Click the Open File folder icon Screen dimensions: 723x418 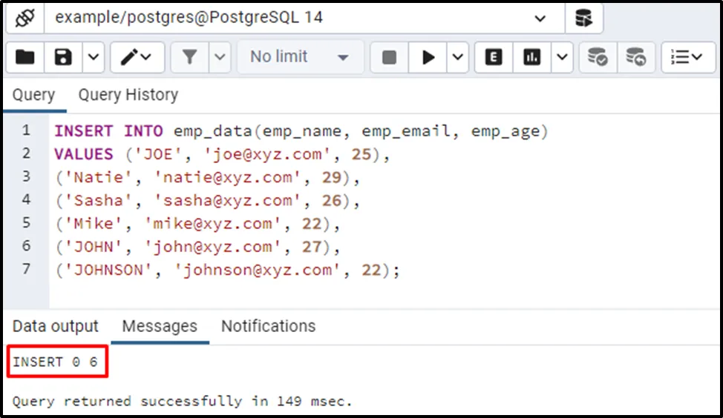click(x=25, y=57)
